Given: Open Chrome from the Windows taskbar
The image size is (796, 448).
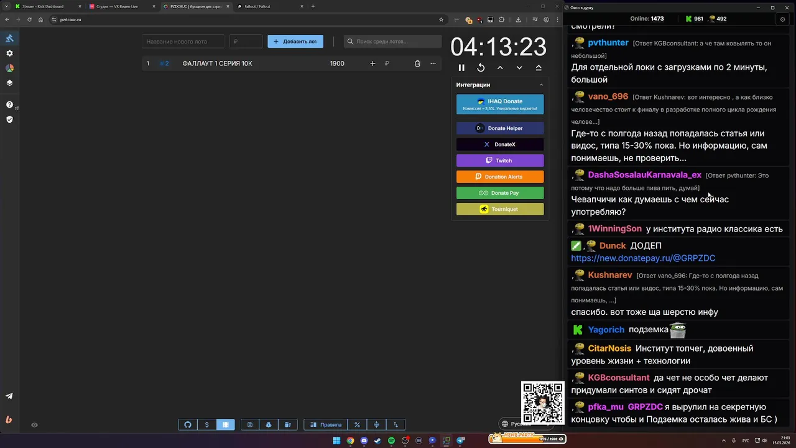Looking at the screenshot, I should click(350, 441).
